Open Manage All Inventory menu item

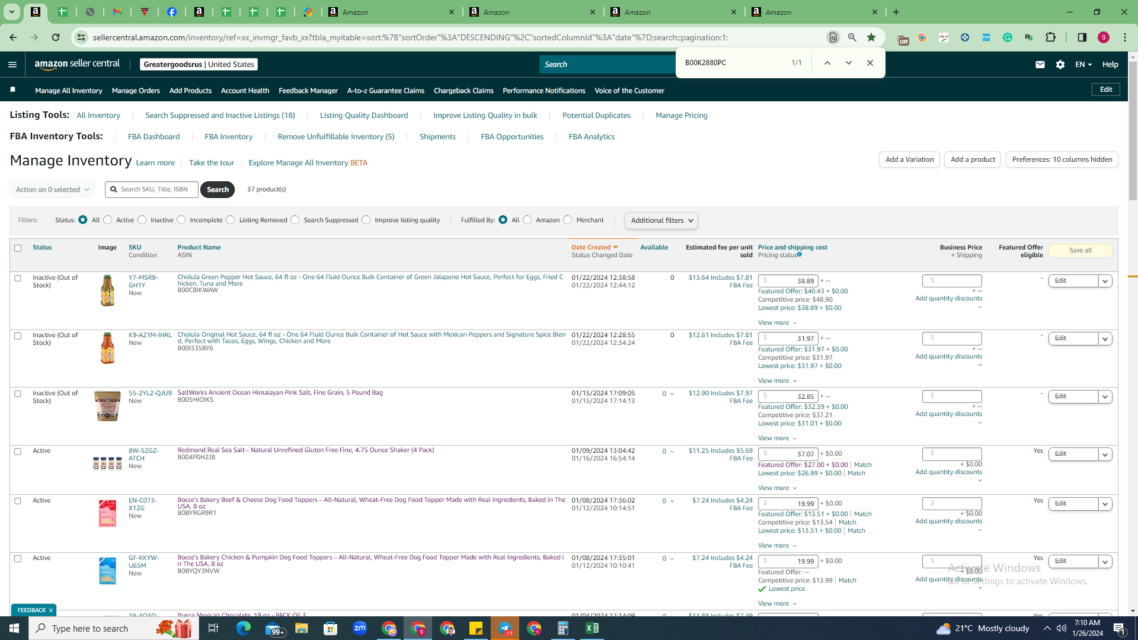[x=69, y=91]
